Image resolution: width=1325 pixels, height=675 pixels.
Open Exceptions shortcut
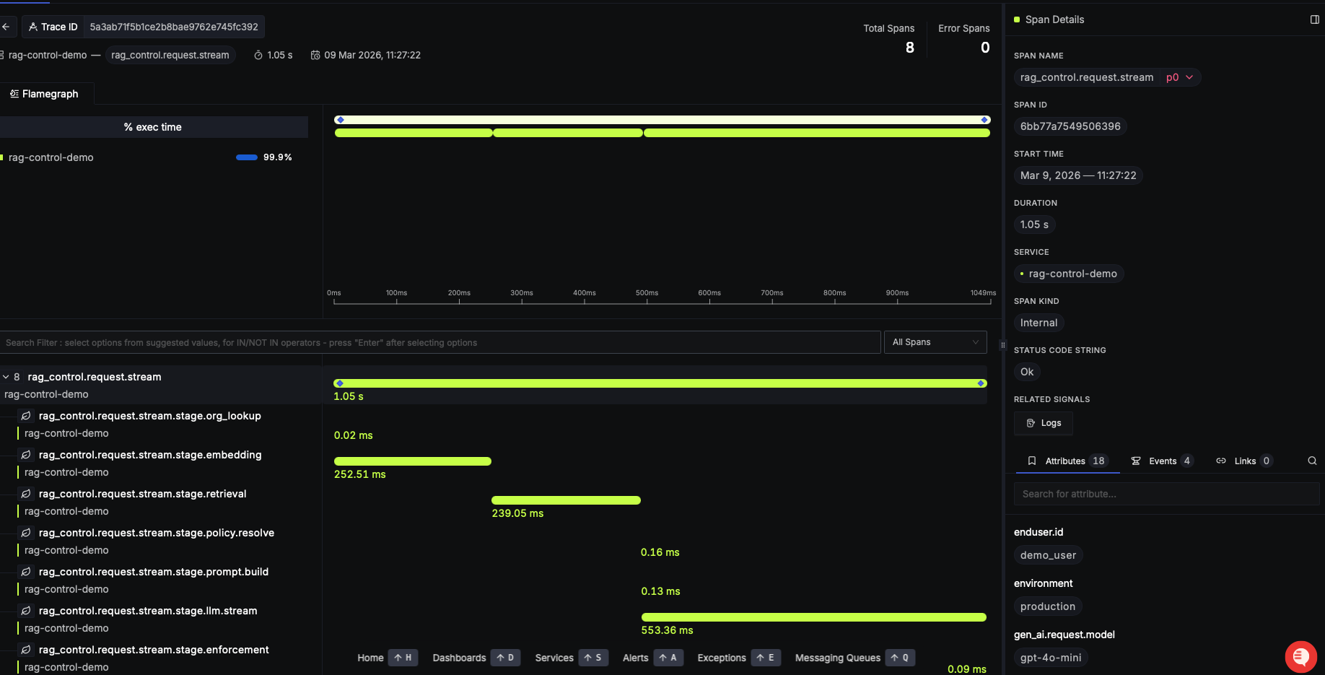tap(738, 658)
